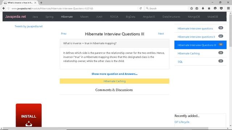Open a new tab with the plus button

click(41, 3)
